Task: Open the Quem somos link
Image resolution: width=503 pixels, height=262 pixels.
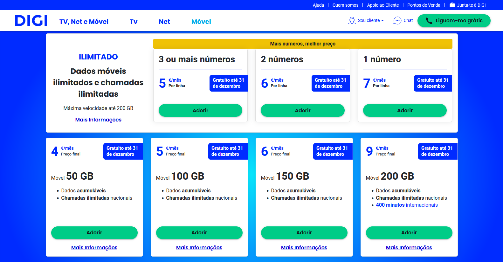Action: [x=345, y=5]
